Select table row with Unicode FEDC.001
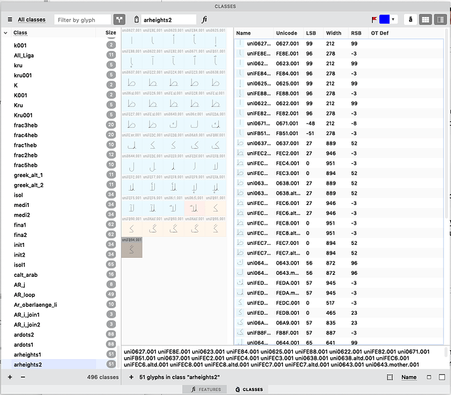Image resolution: width=451 pixels, height=395 pixels. [x=339, y=303]
